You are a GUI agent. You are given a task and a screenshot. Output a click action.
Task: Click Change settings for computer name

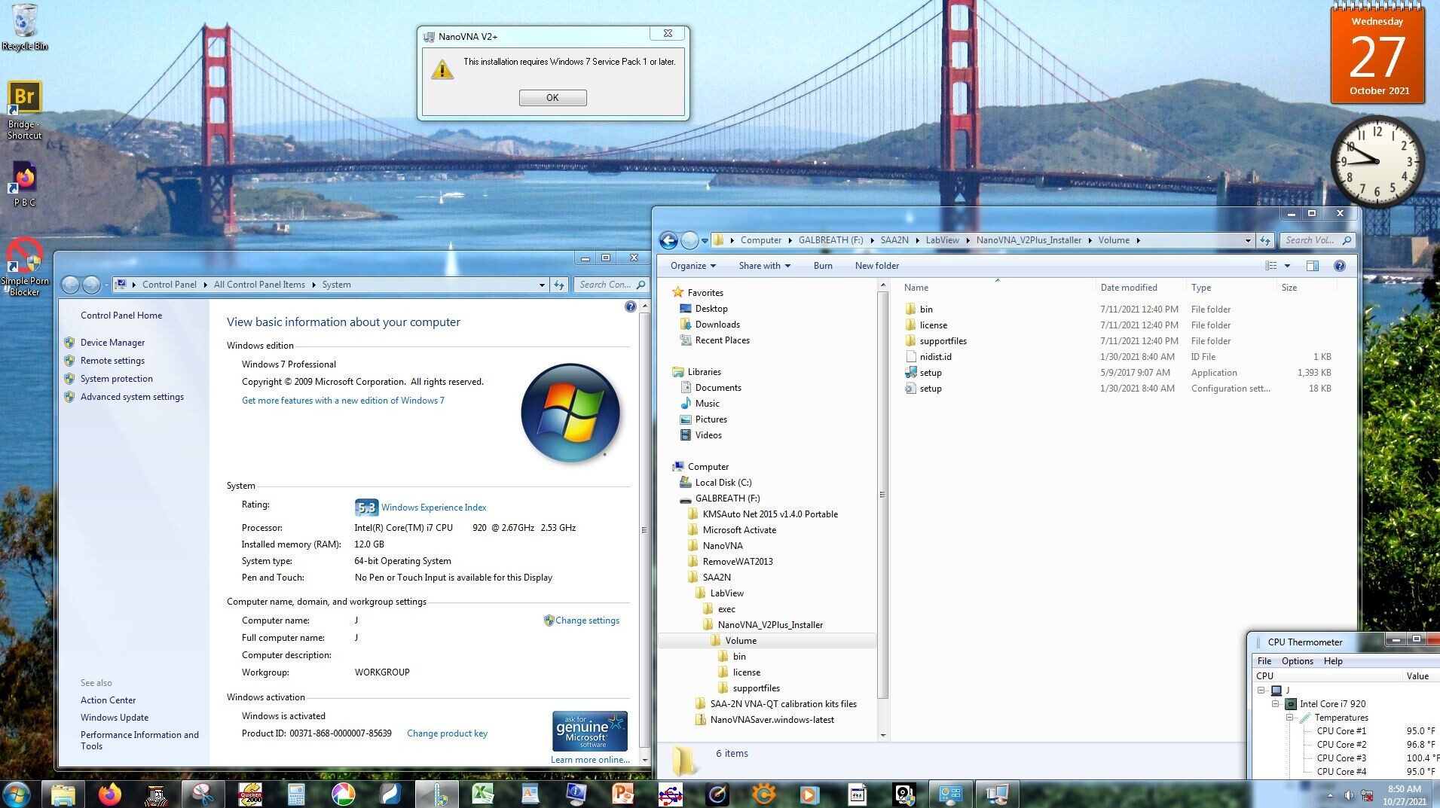587,620
